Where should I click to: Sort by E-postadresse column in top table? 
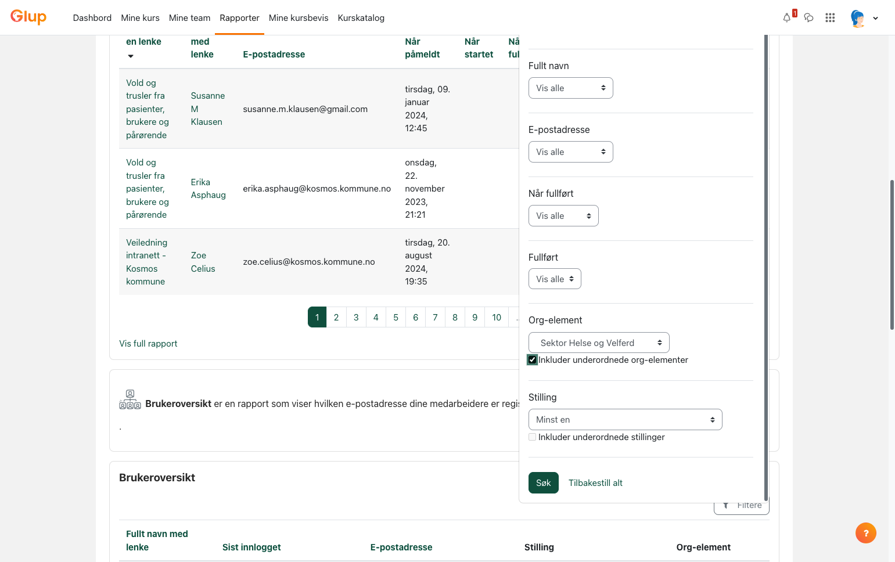tap(274, 55)
